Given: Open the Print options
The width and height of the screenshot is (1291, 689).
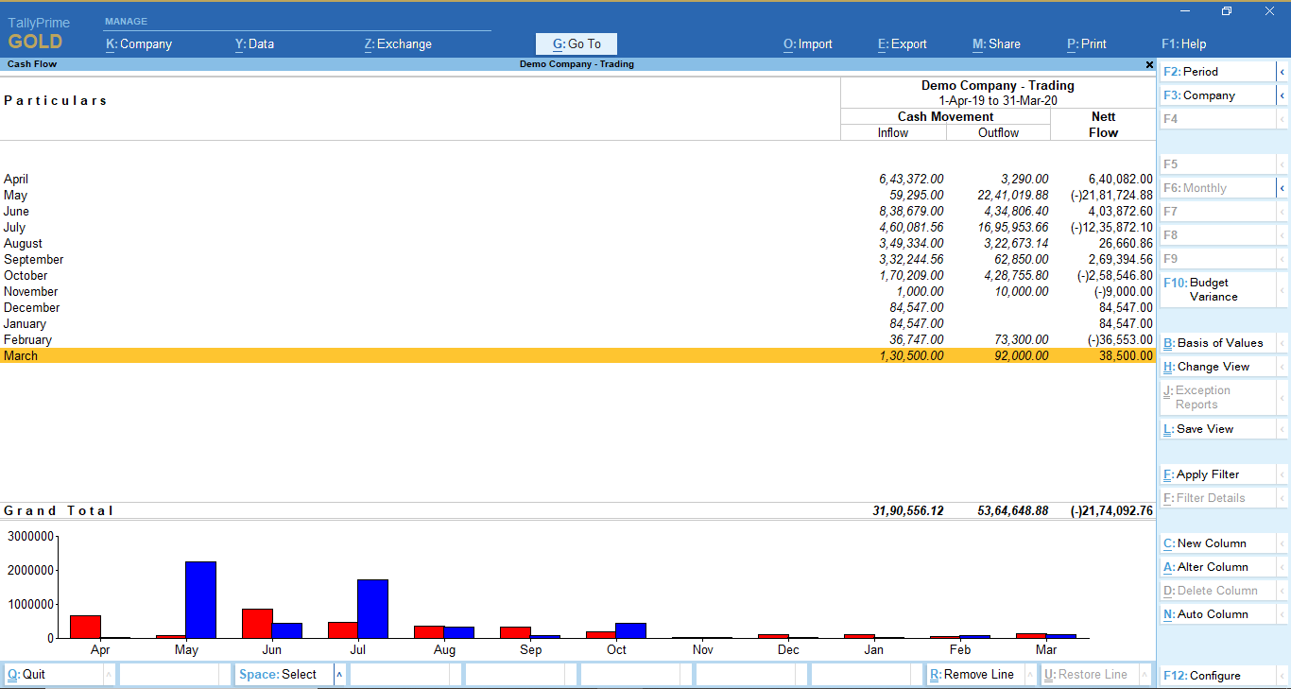Looking at the screenshot, I should (x=1085, y=43).
